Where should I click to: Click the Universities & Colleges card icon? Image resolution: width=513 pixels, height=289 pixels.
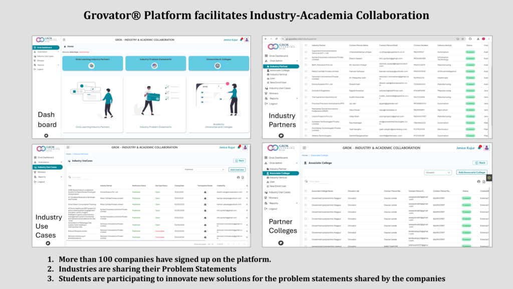coord(217,66)
